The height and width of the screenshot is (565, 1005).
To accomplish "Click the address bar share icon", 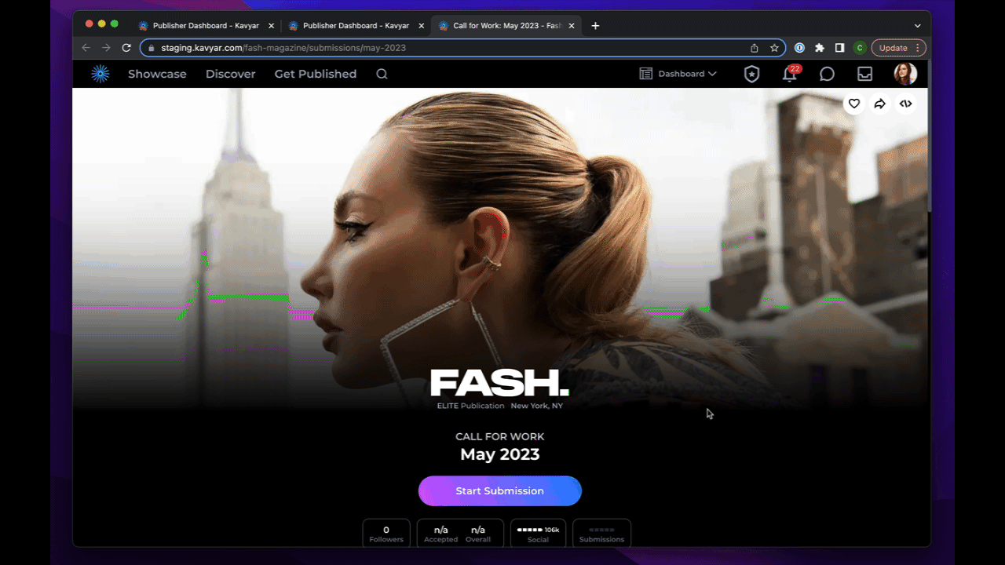I will (755, 48).
